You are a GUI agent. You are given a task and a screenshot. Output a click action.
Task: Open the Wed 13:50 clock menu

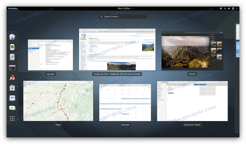tap(124, 8)
